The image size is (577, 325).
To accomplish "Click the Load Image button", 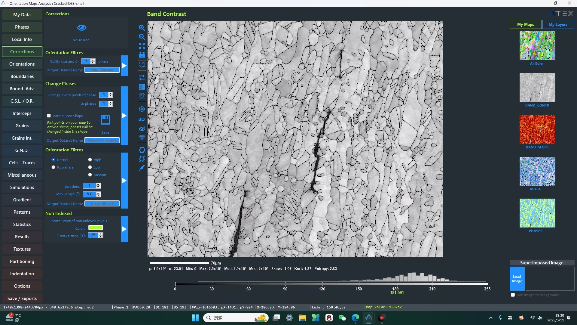I will coord(517,279).
